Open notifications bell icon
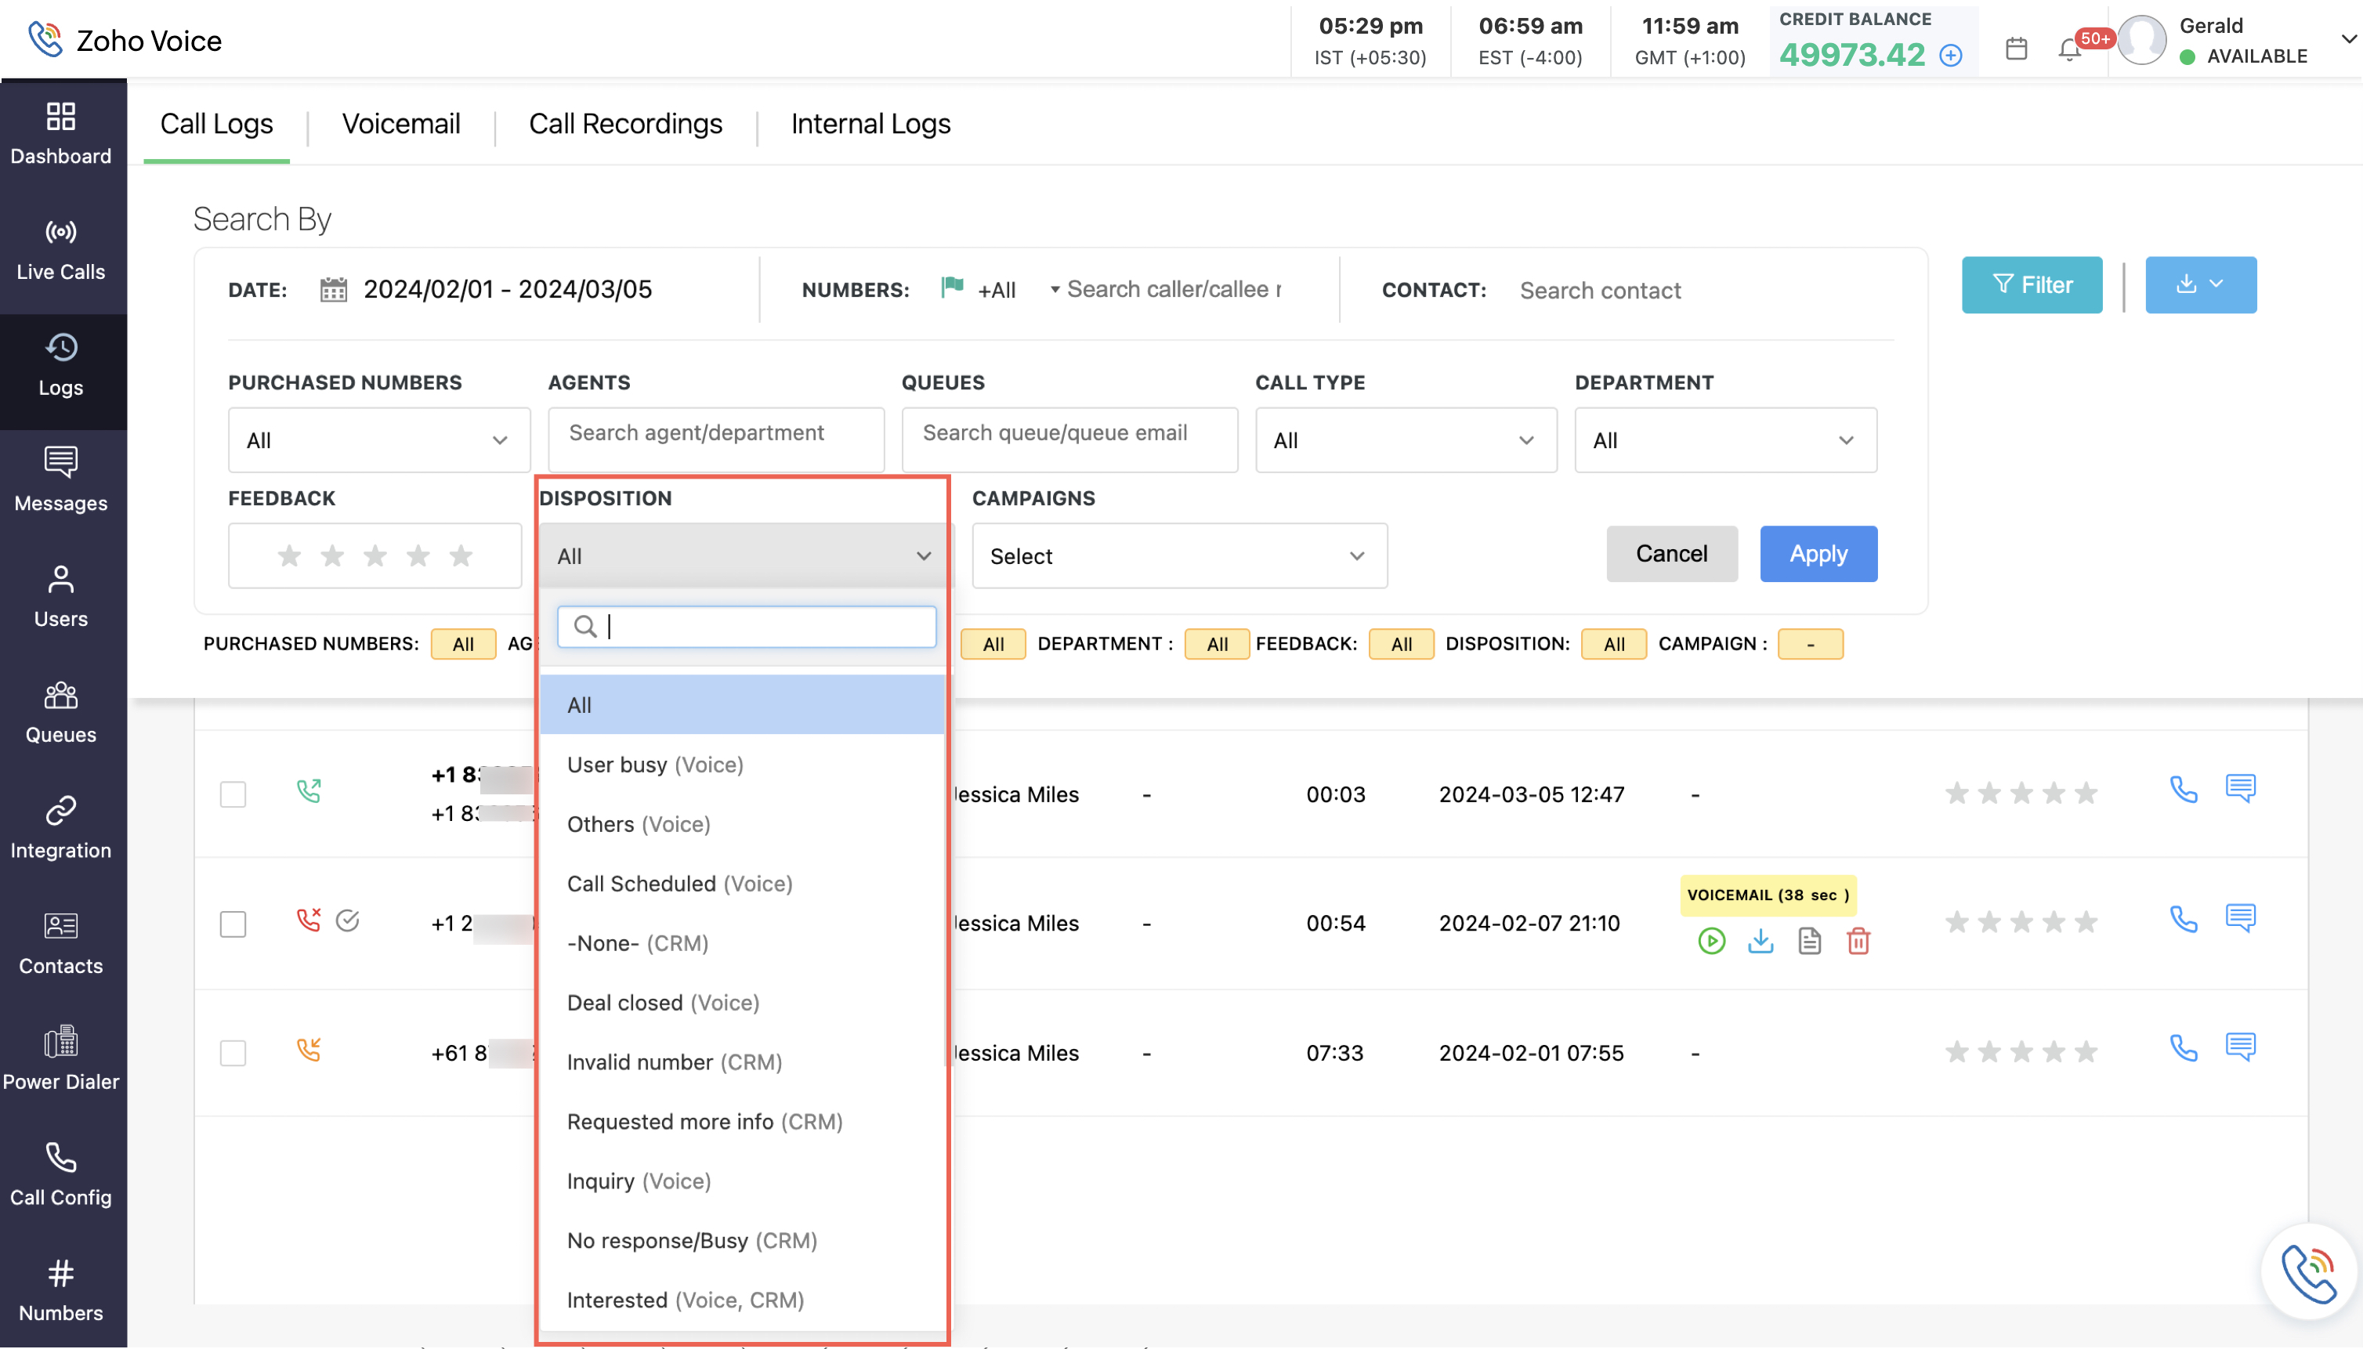Viewport: 2363px width, 1349px height. click(x=2068, y=49)
